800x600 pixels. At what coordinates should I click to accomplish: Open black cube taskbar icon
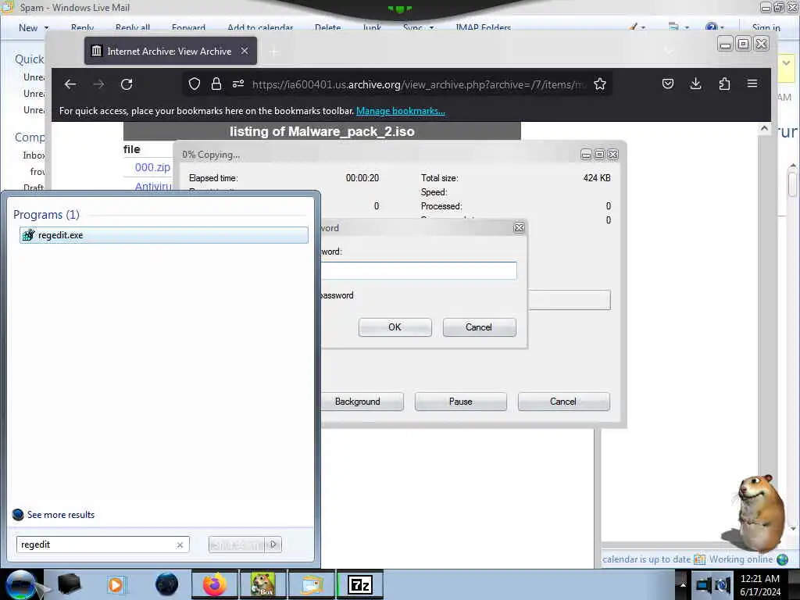point(69,584)
